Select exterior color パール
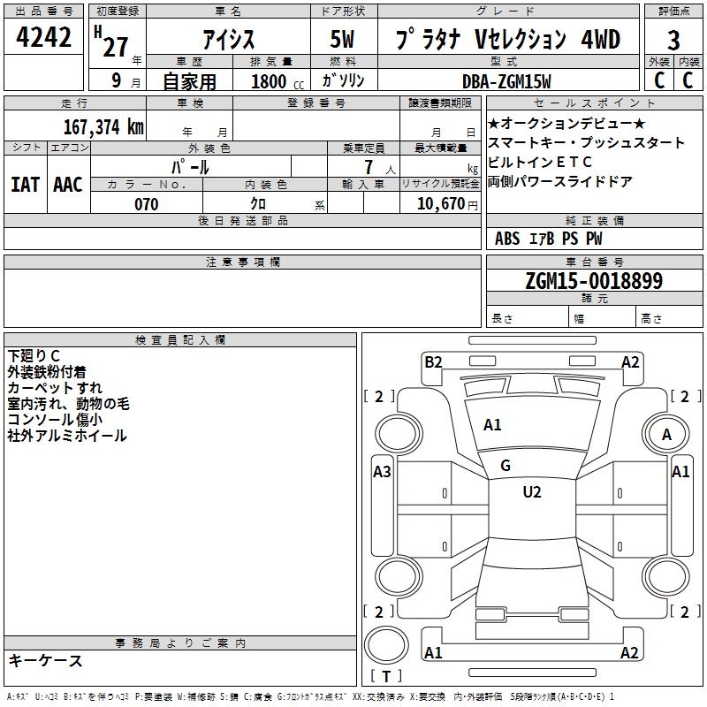707x707 pixels. (x=190, y=167)
